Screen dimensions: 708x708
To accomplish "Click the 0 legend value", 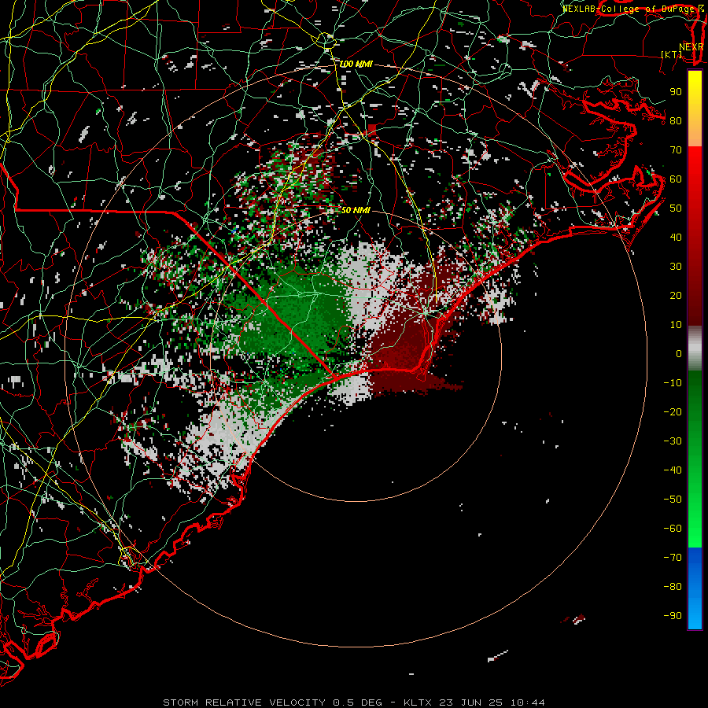I will click(x=679, y=354).
